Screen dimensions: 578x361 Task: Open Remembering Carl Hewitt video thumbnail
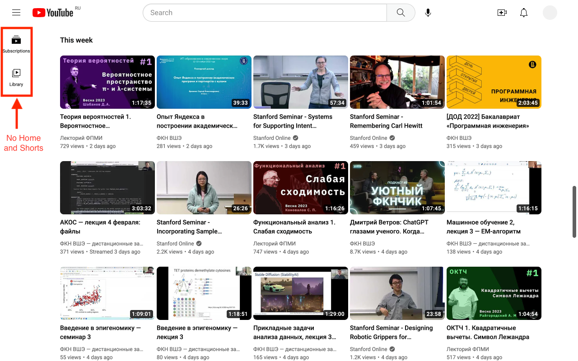tap(397, 82)
